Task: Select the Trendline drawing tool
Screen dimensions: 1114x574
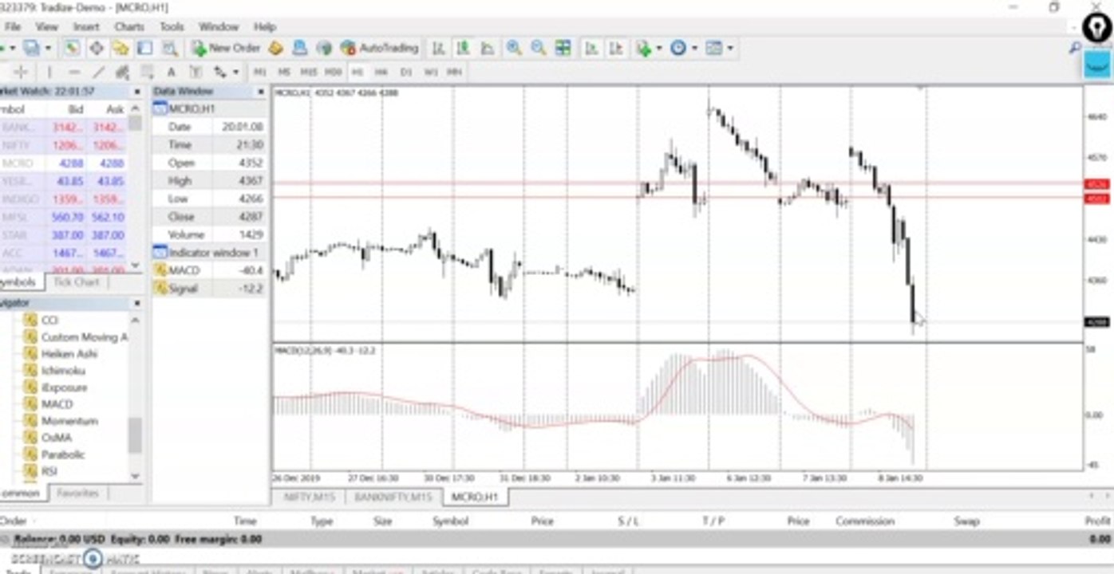Action: tap(98, 72)
